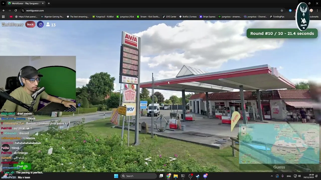Open Discord from the taskbar
Screen dimensions: 321x180
click(205, 176)
